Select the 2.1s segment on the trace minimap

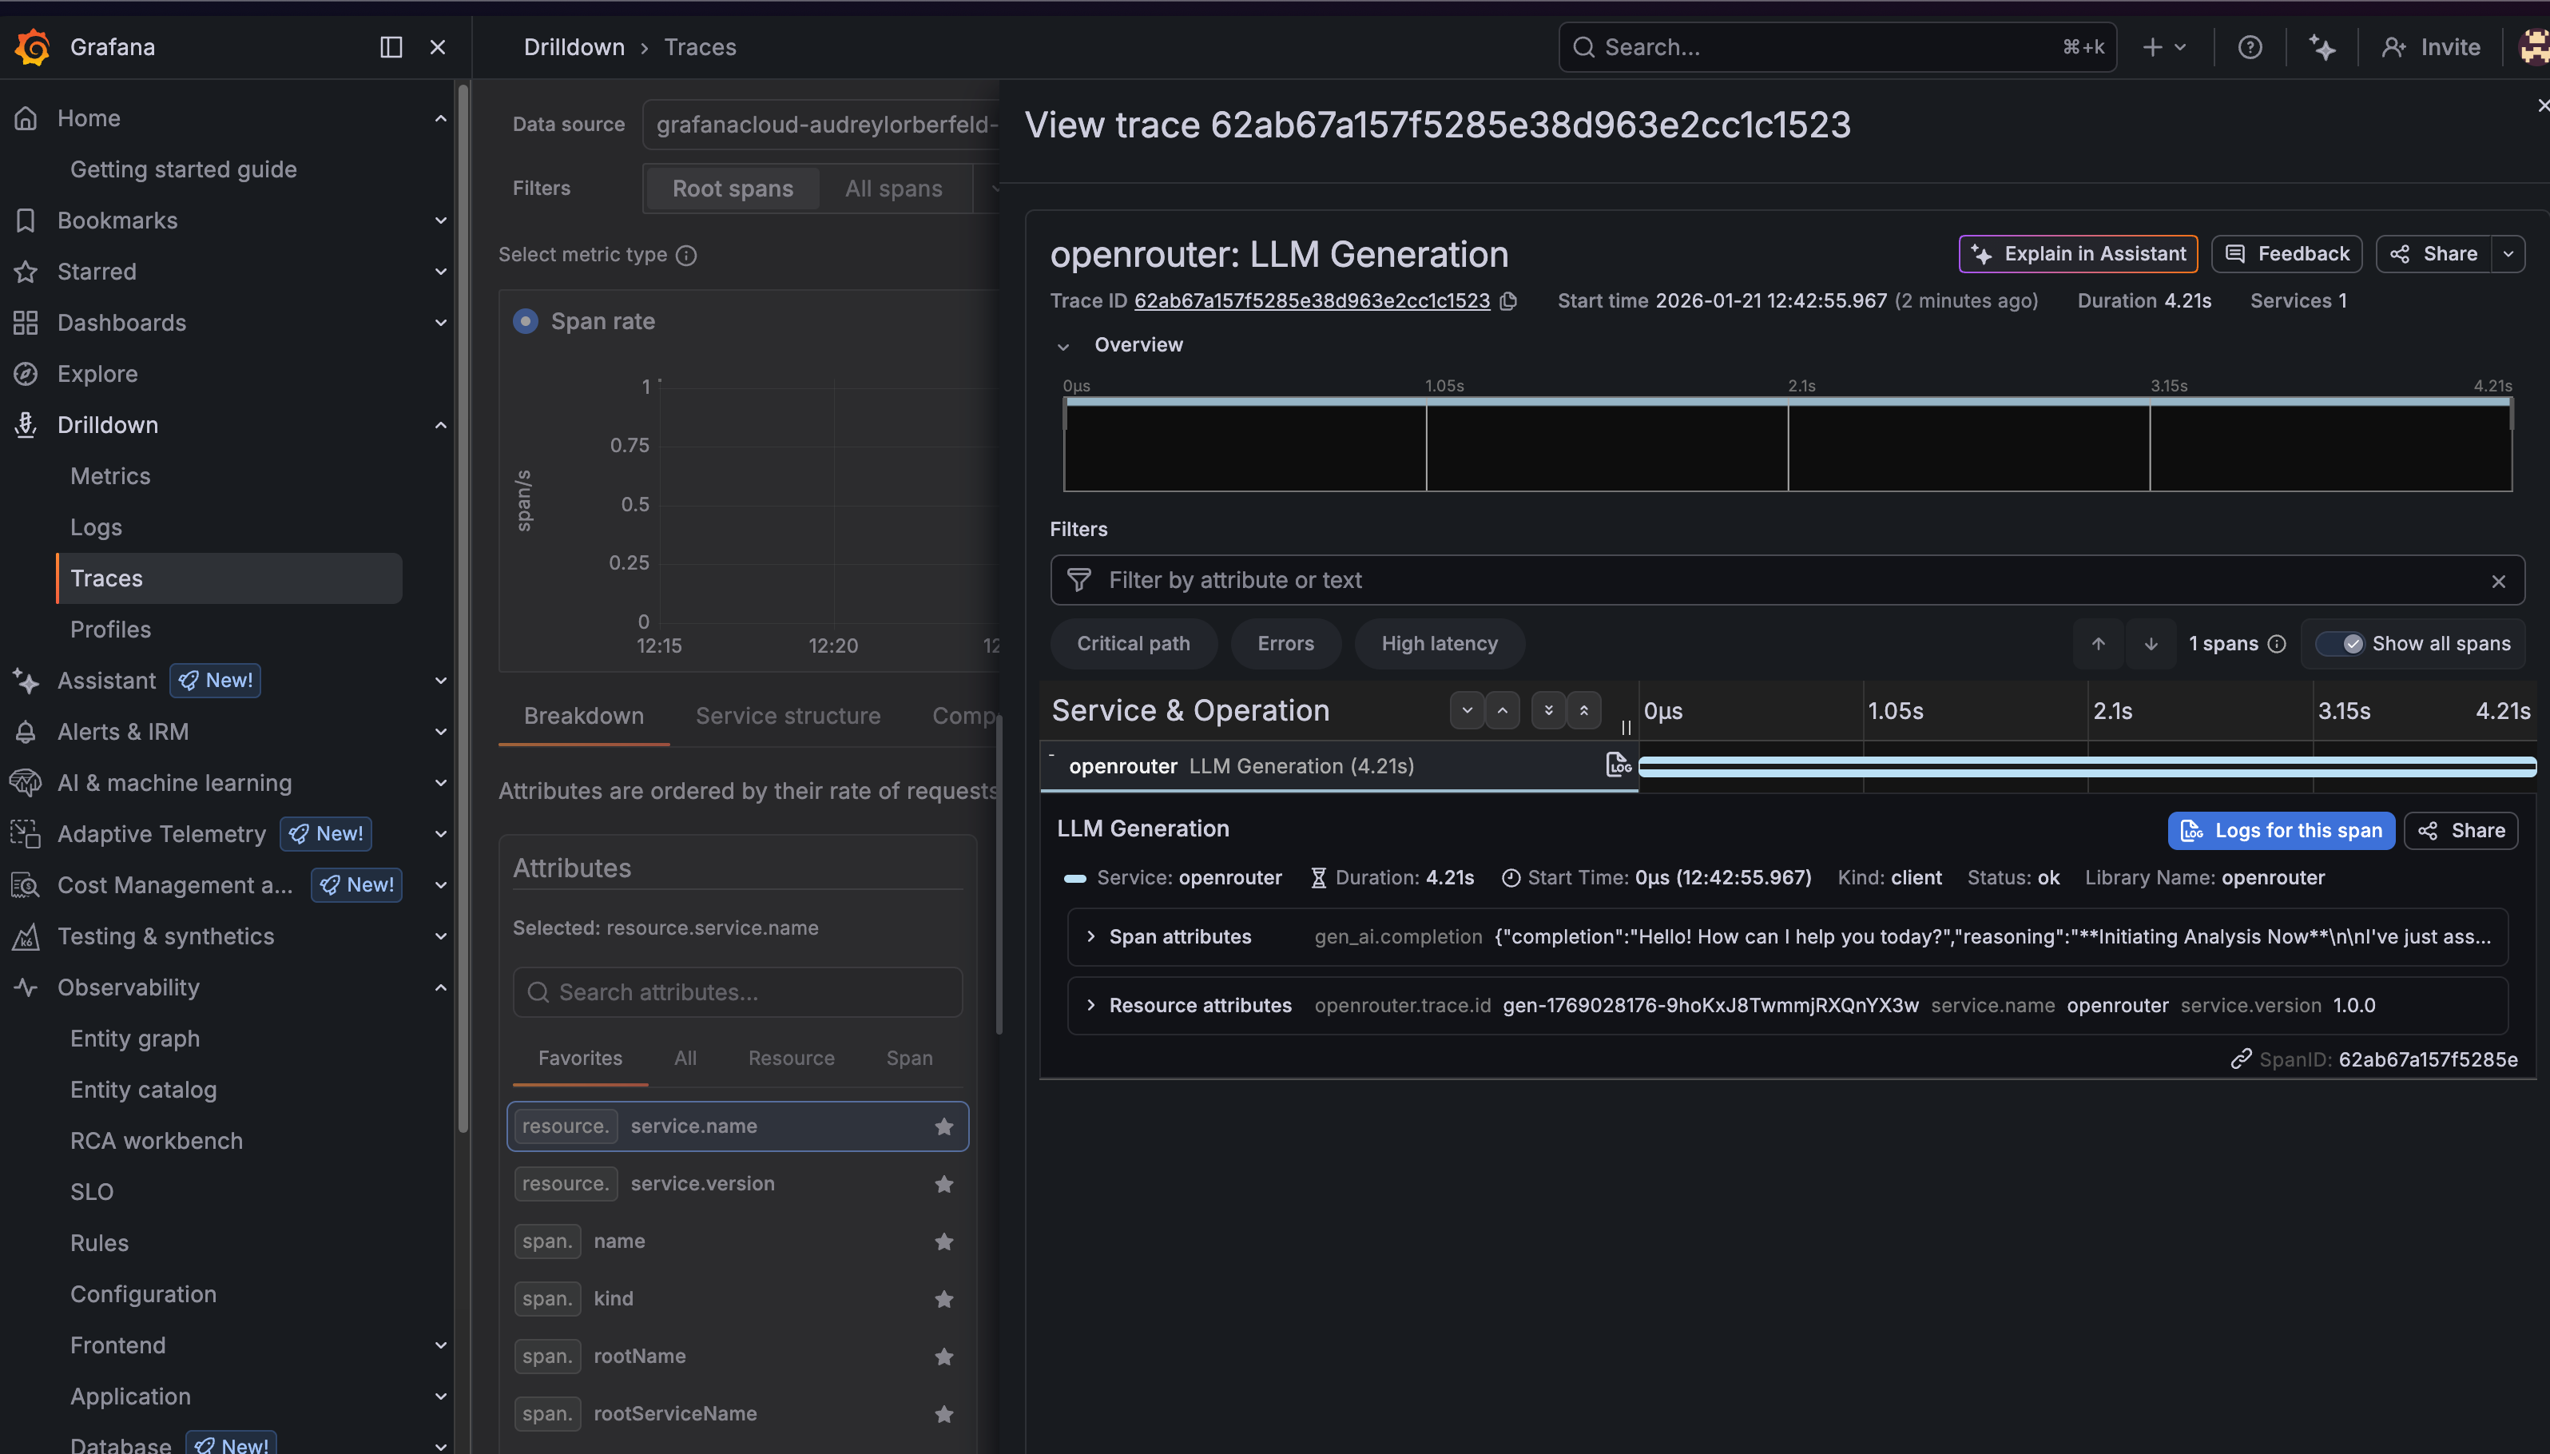click(x=1967, y=447)
